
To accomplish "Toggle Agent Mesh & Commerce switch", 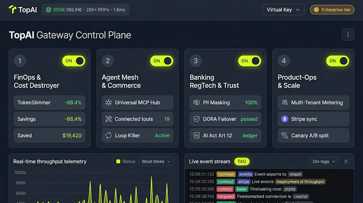I will (x=162, y=61).
